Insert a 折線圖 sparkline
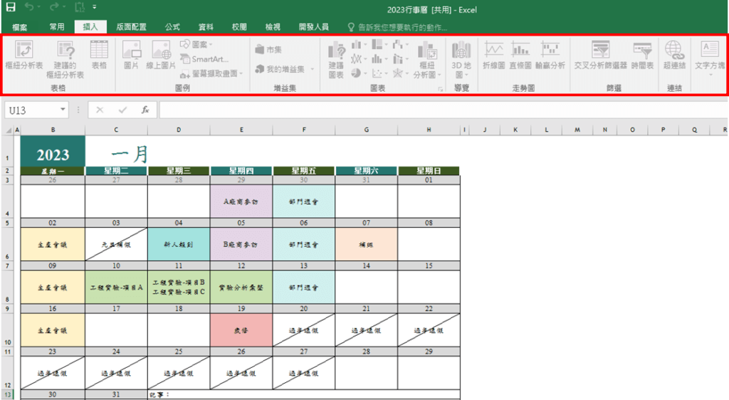 (x=493, y=54)
